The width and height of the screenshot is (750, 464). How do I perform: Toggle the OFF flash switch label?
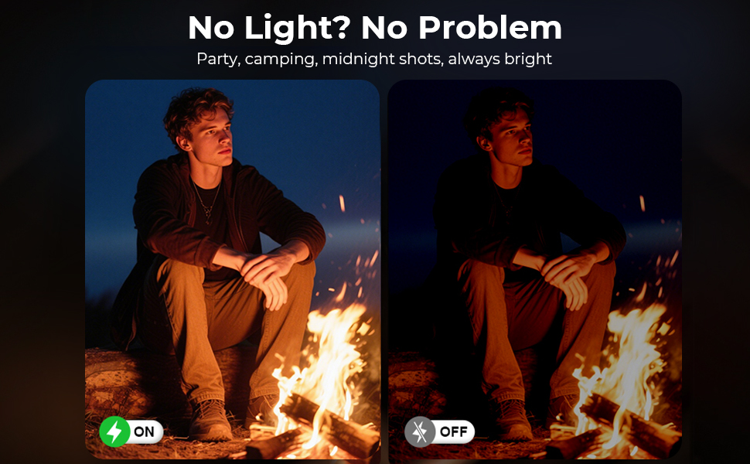[x=453, y=432]
